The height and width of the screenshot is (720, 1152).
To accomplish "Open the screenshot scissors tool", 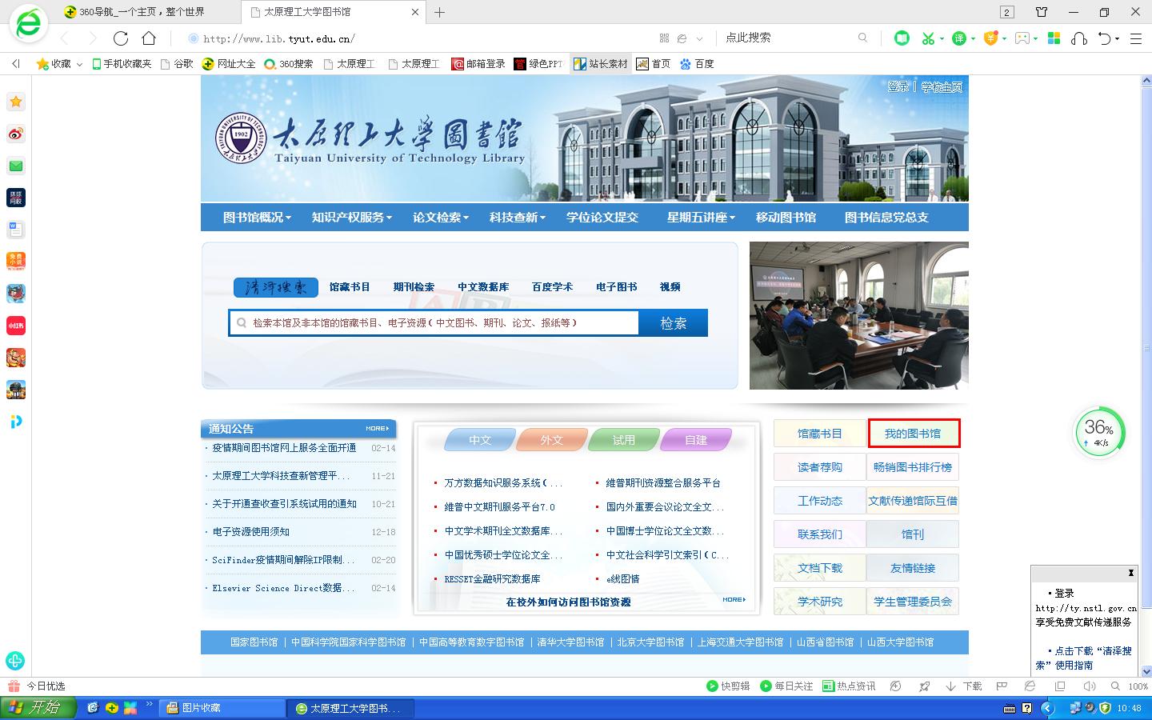I will click(928, 38).
